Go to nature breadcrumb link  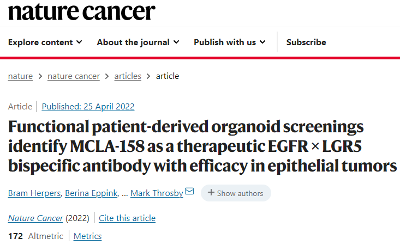click(x=20, y=76)
